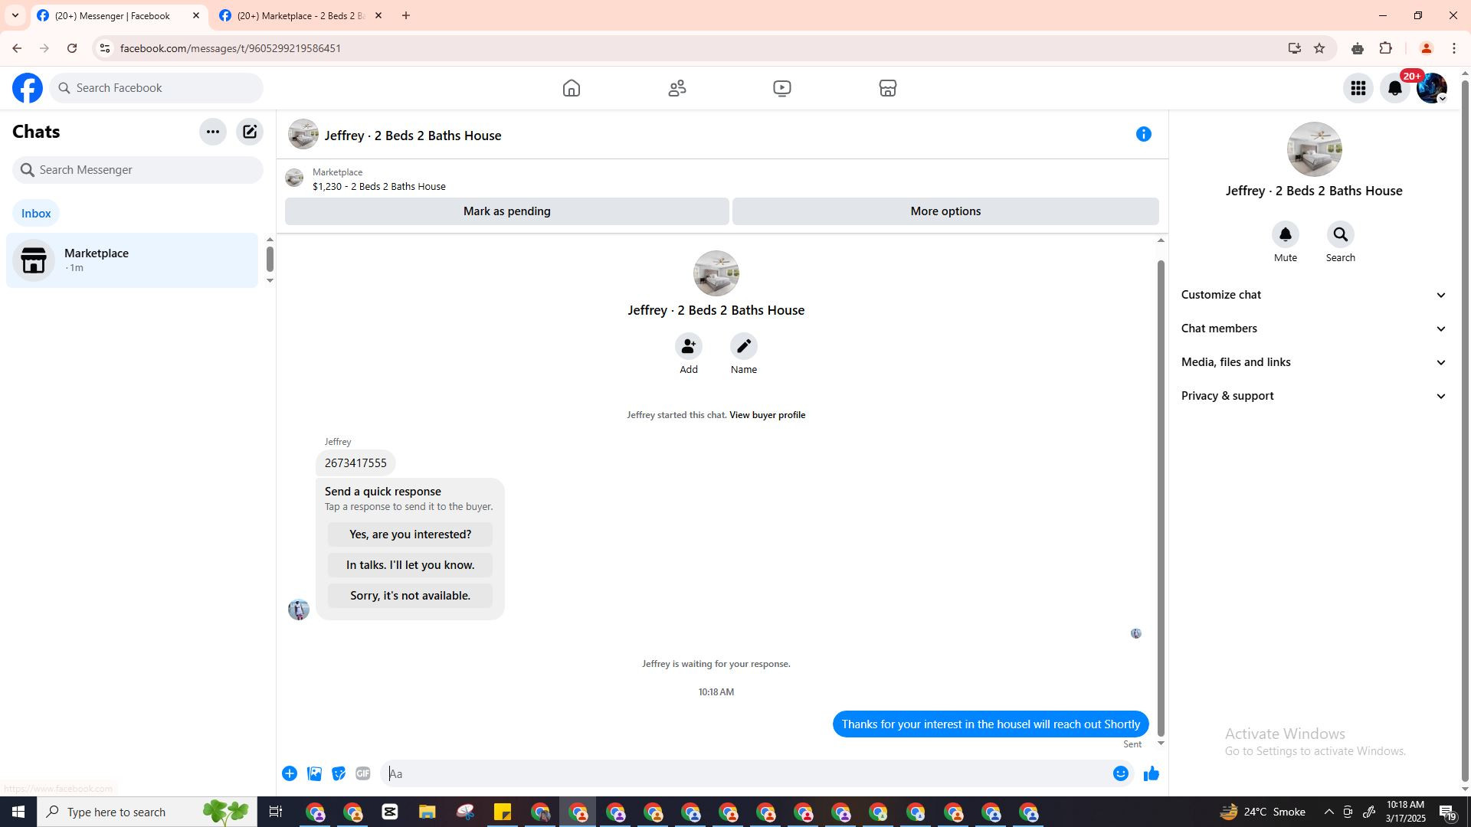Click the browser address bar URL
The width and height of the screenshot is (1471, 827).
pos(231,48)
